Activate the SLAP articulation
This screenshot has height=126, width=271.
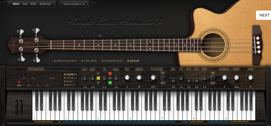pos(52,77)
